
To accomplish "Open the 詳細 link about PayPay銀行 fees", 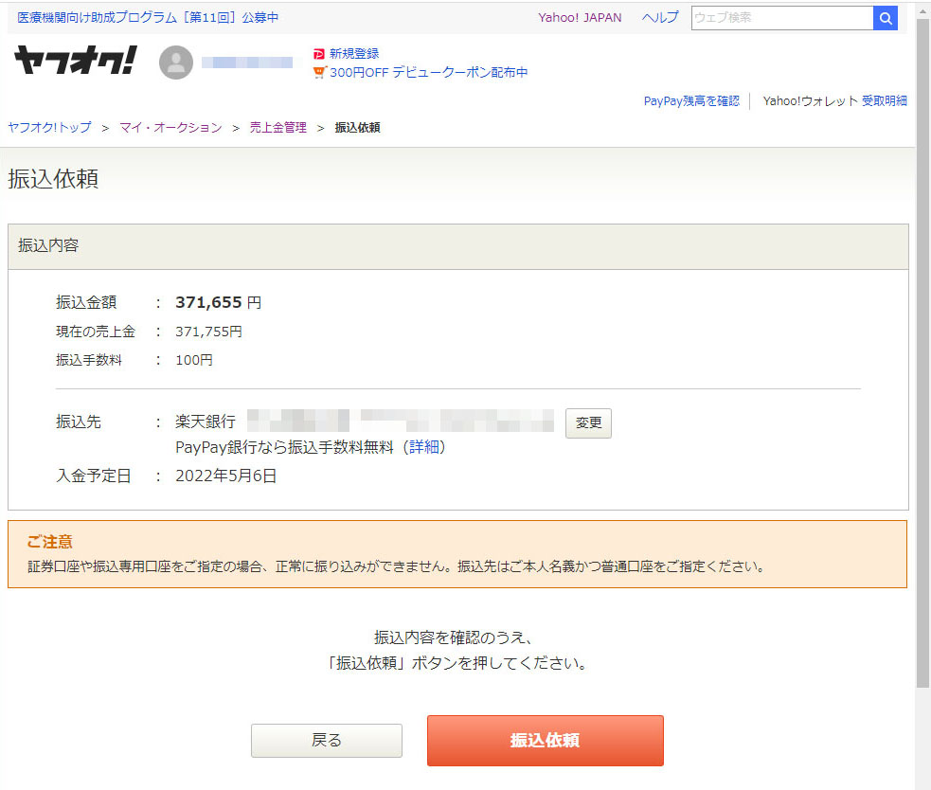I will (x=424, y=447).
